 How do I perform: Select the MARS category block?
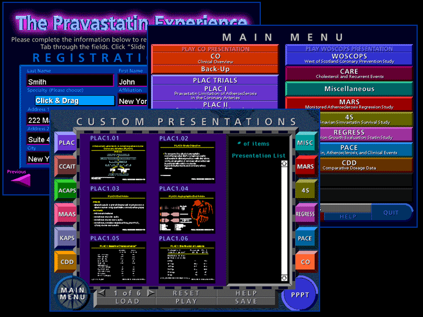(x=306, y=166)
